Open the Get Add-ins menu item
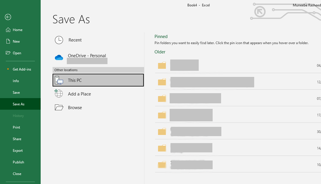This screenshot has height=184, width=321. (x=22, y=69)
